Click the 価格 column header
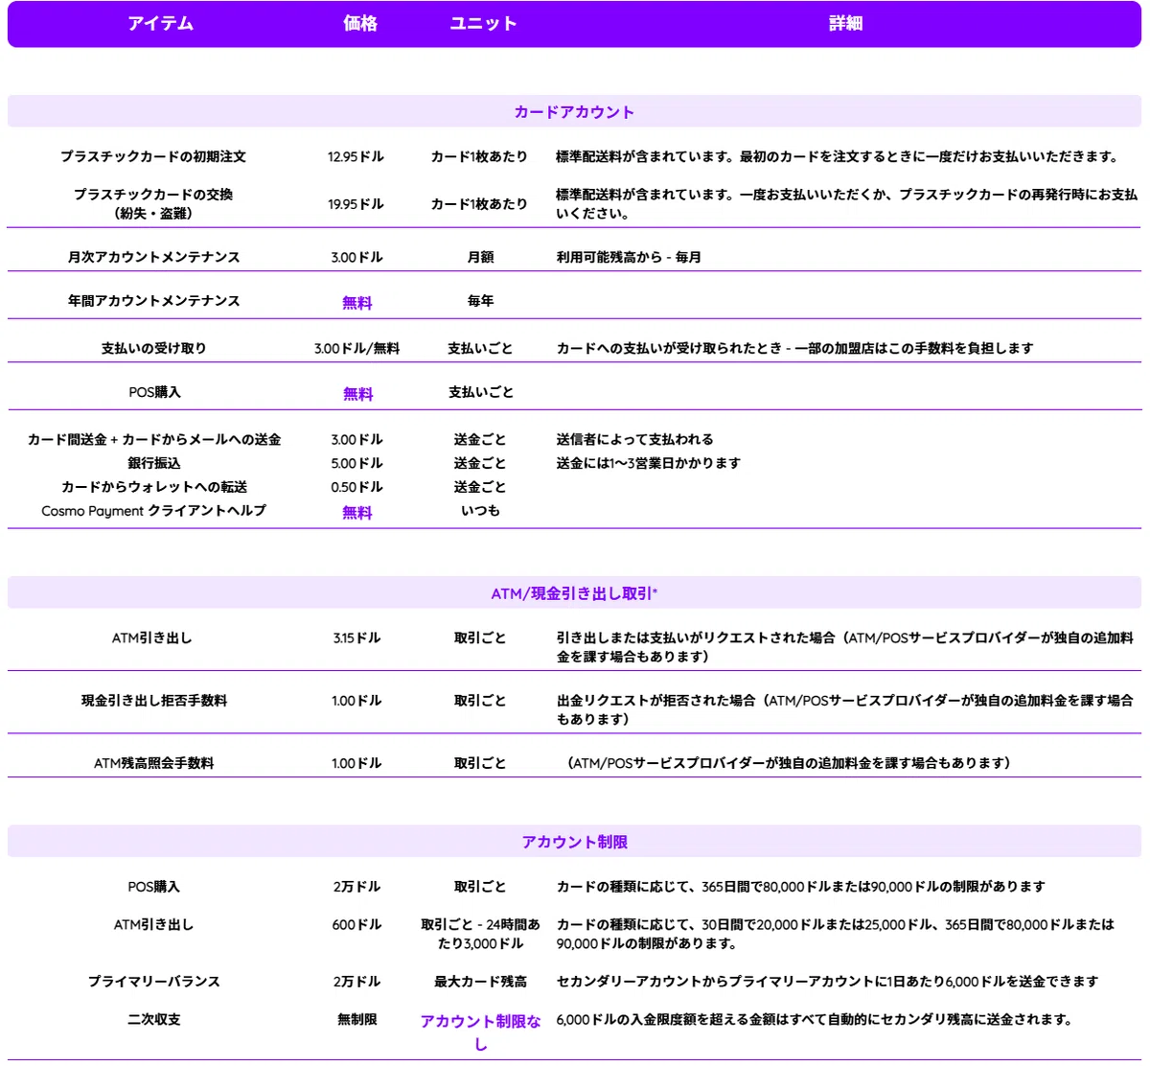This screenshot has width=1150, height=1066. click(360, 24)
